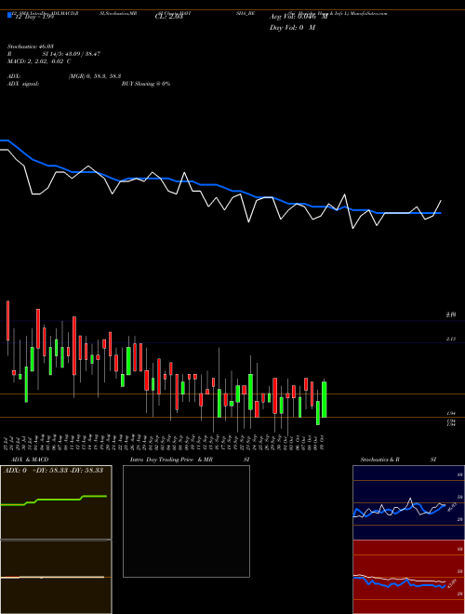Click the 2.12 price level label

[x=450, y=340]
